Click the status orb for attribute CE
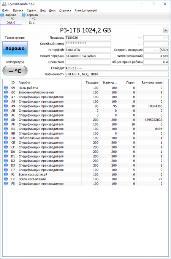 pyautogui.click(x=6, y=142)
